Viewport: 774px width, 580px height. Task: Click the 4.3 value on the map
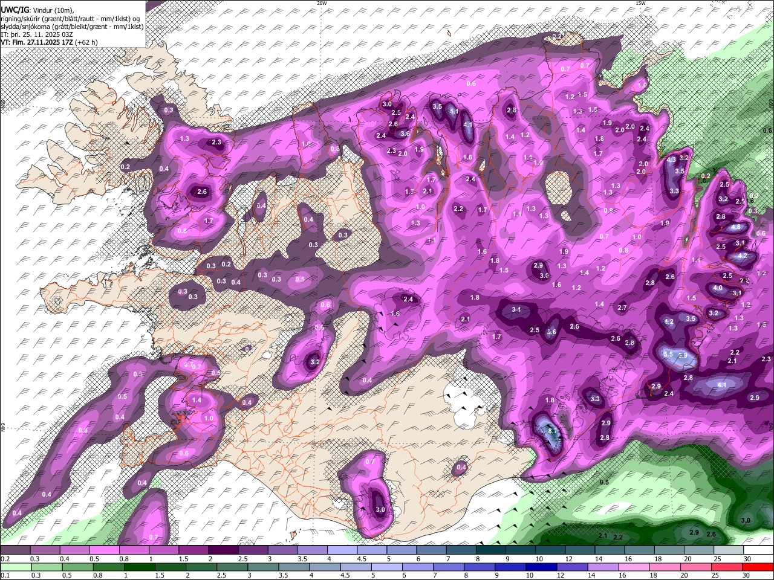point(671,160)
